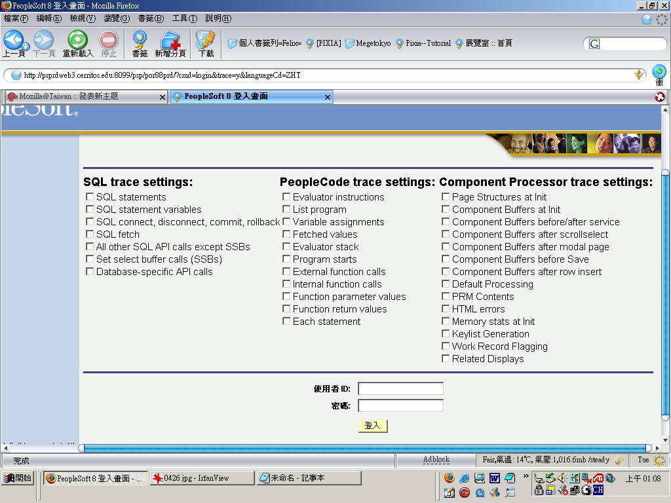Click the New Tab (新增分頁) icon

pyautogui.click(x=170, y=43)
